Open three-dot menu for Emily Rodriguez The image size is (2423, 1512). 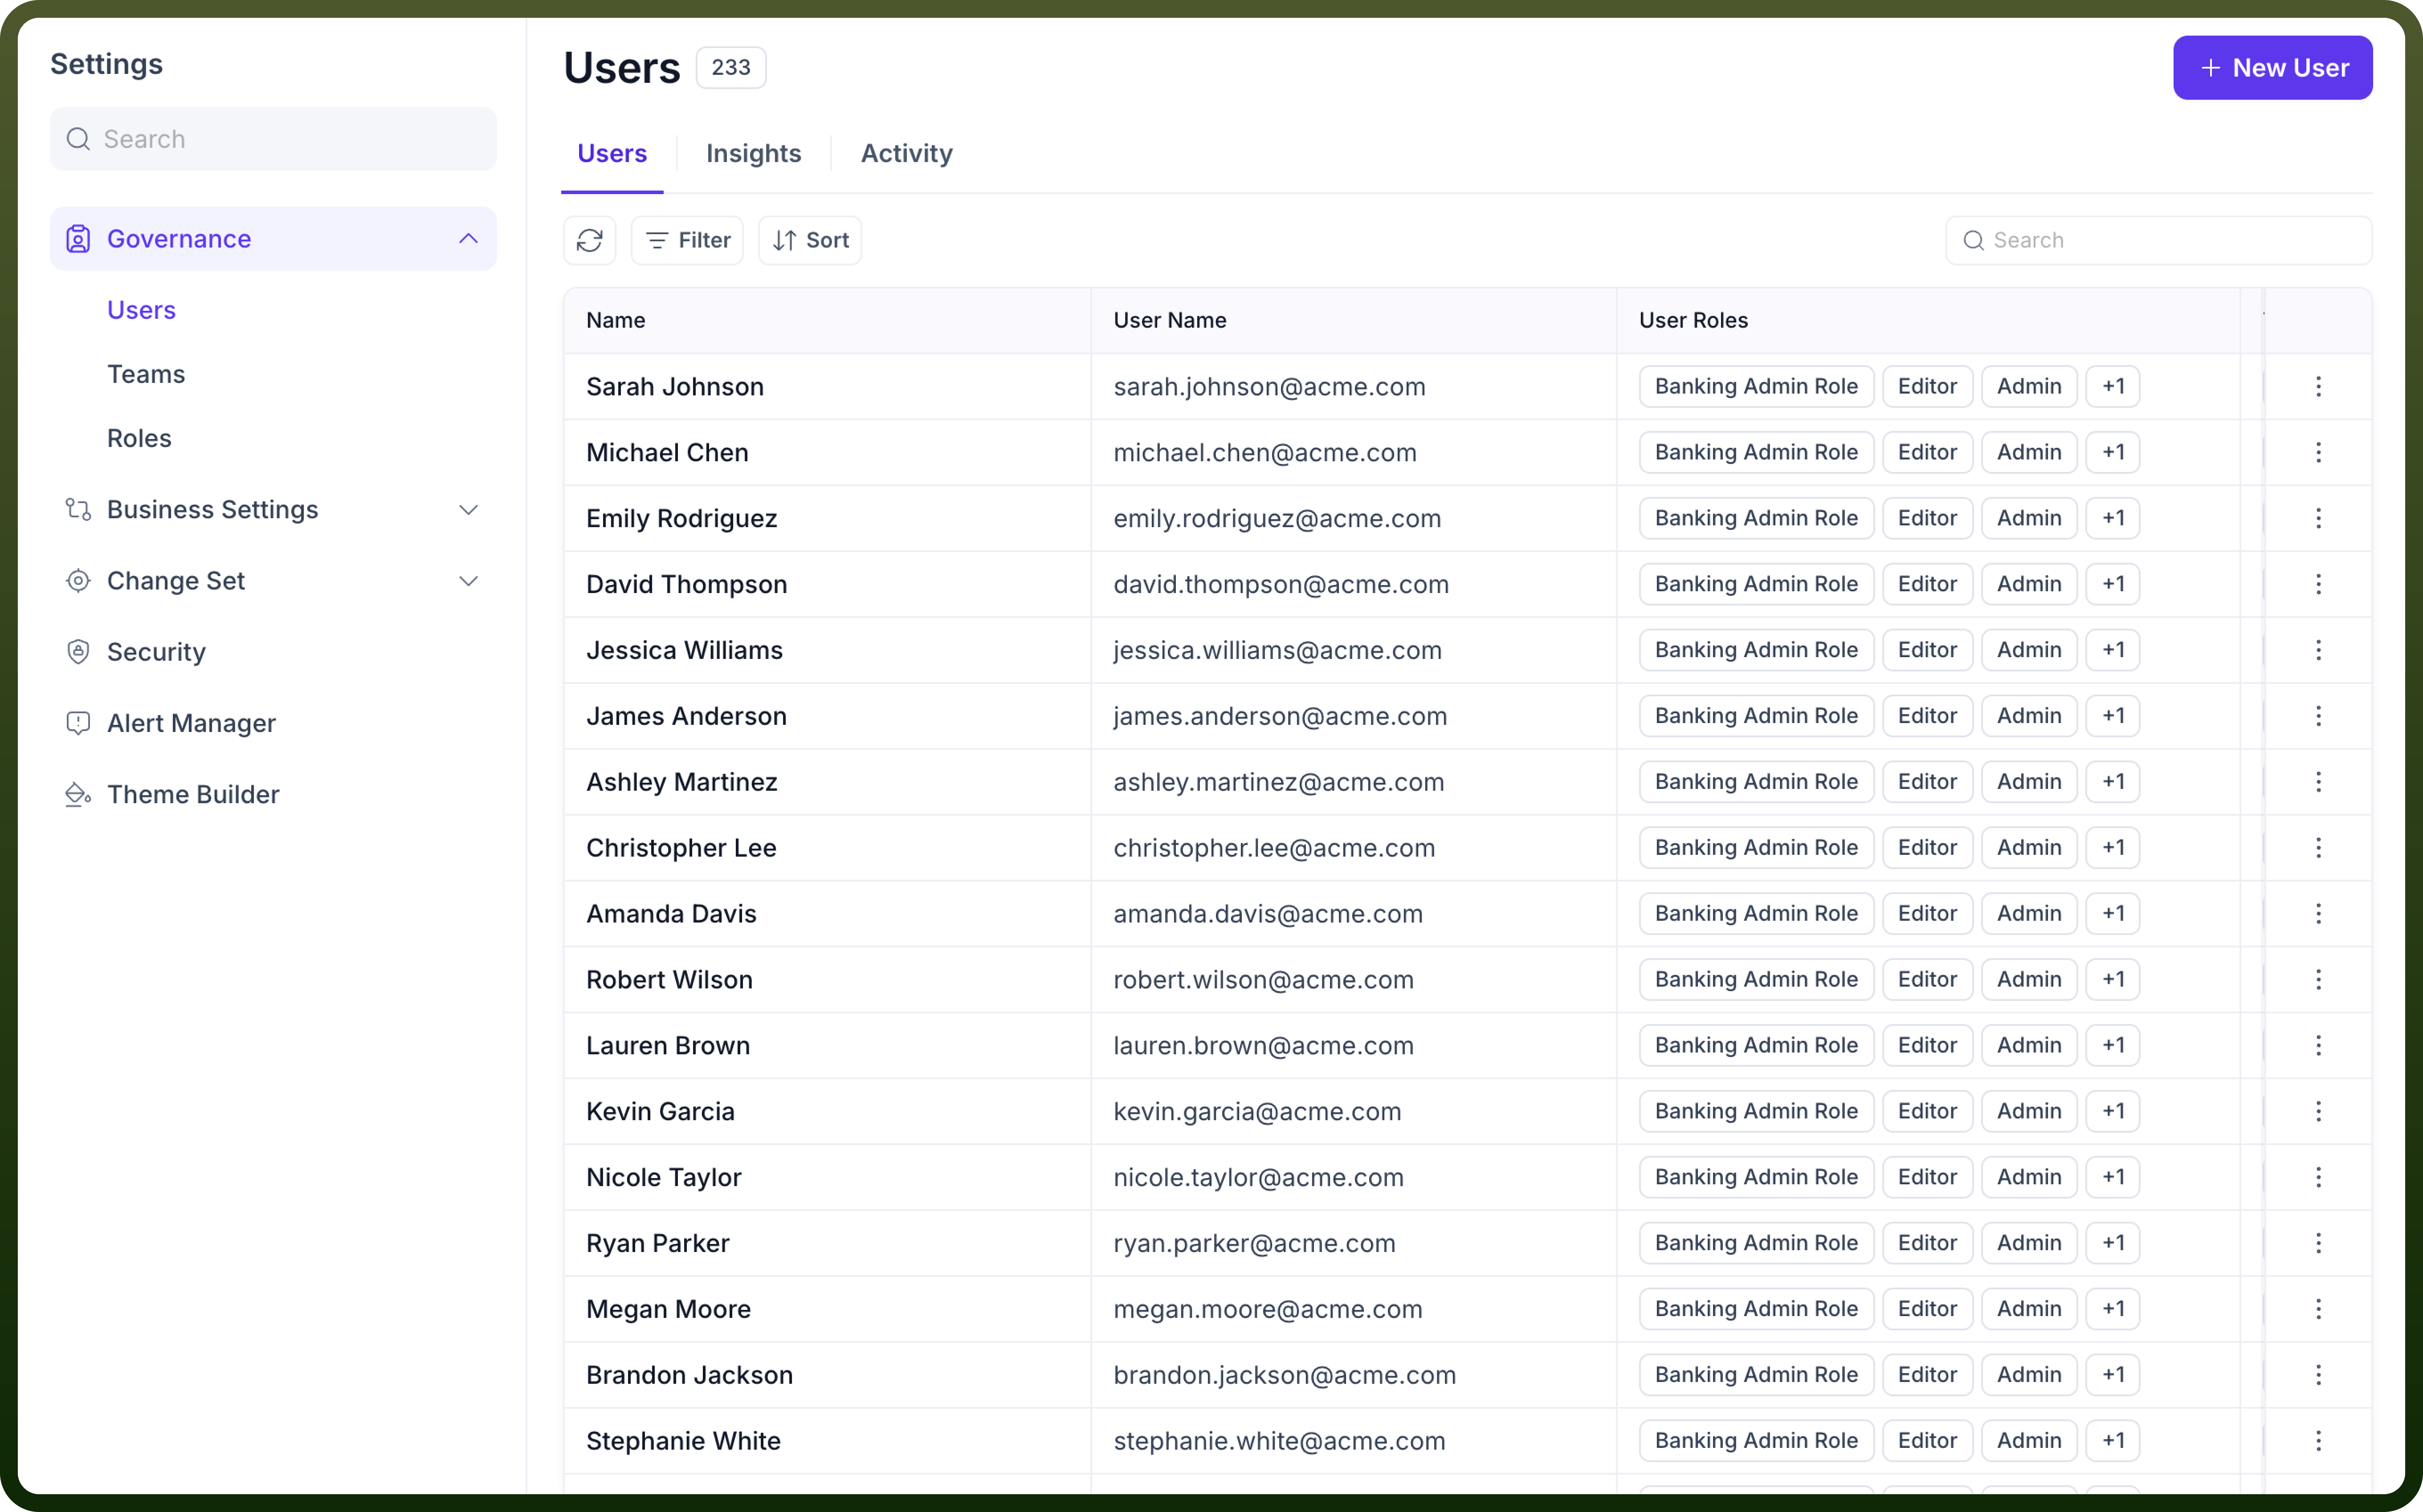click(2318, 518)
